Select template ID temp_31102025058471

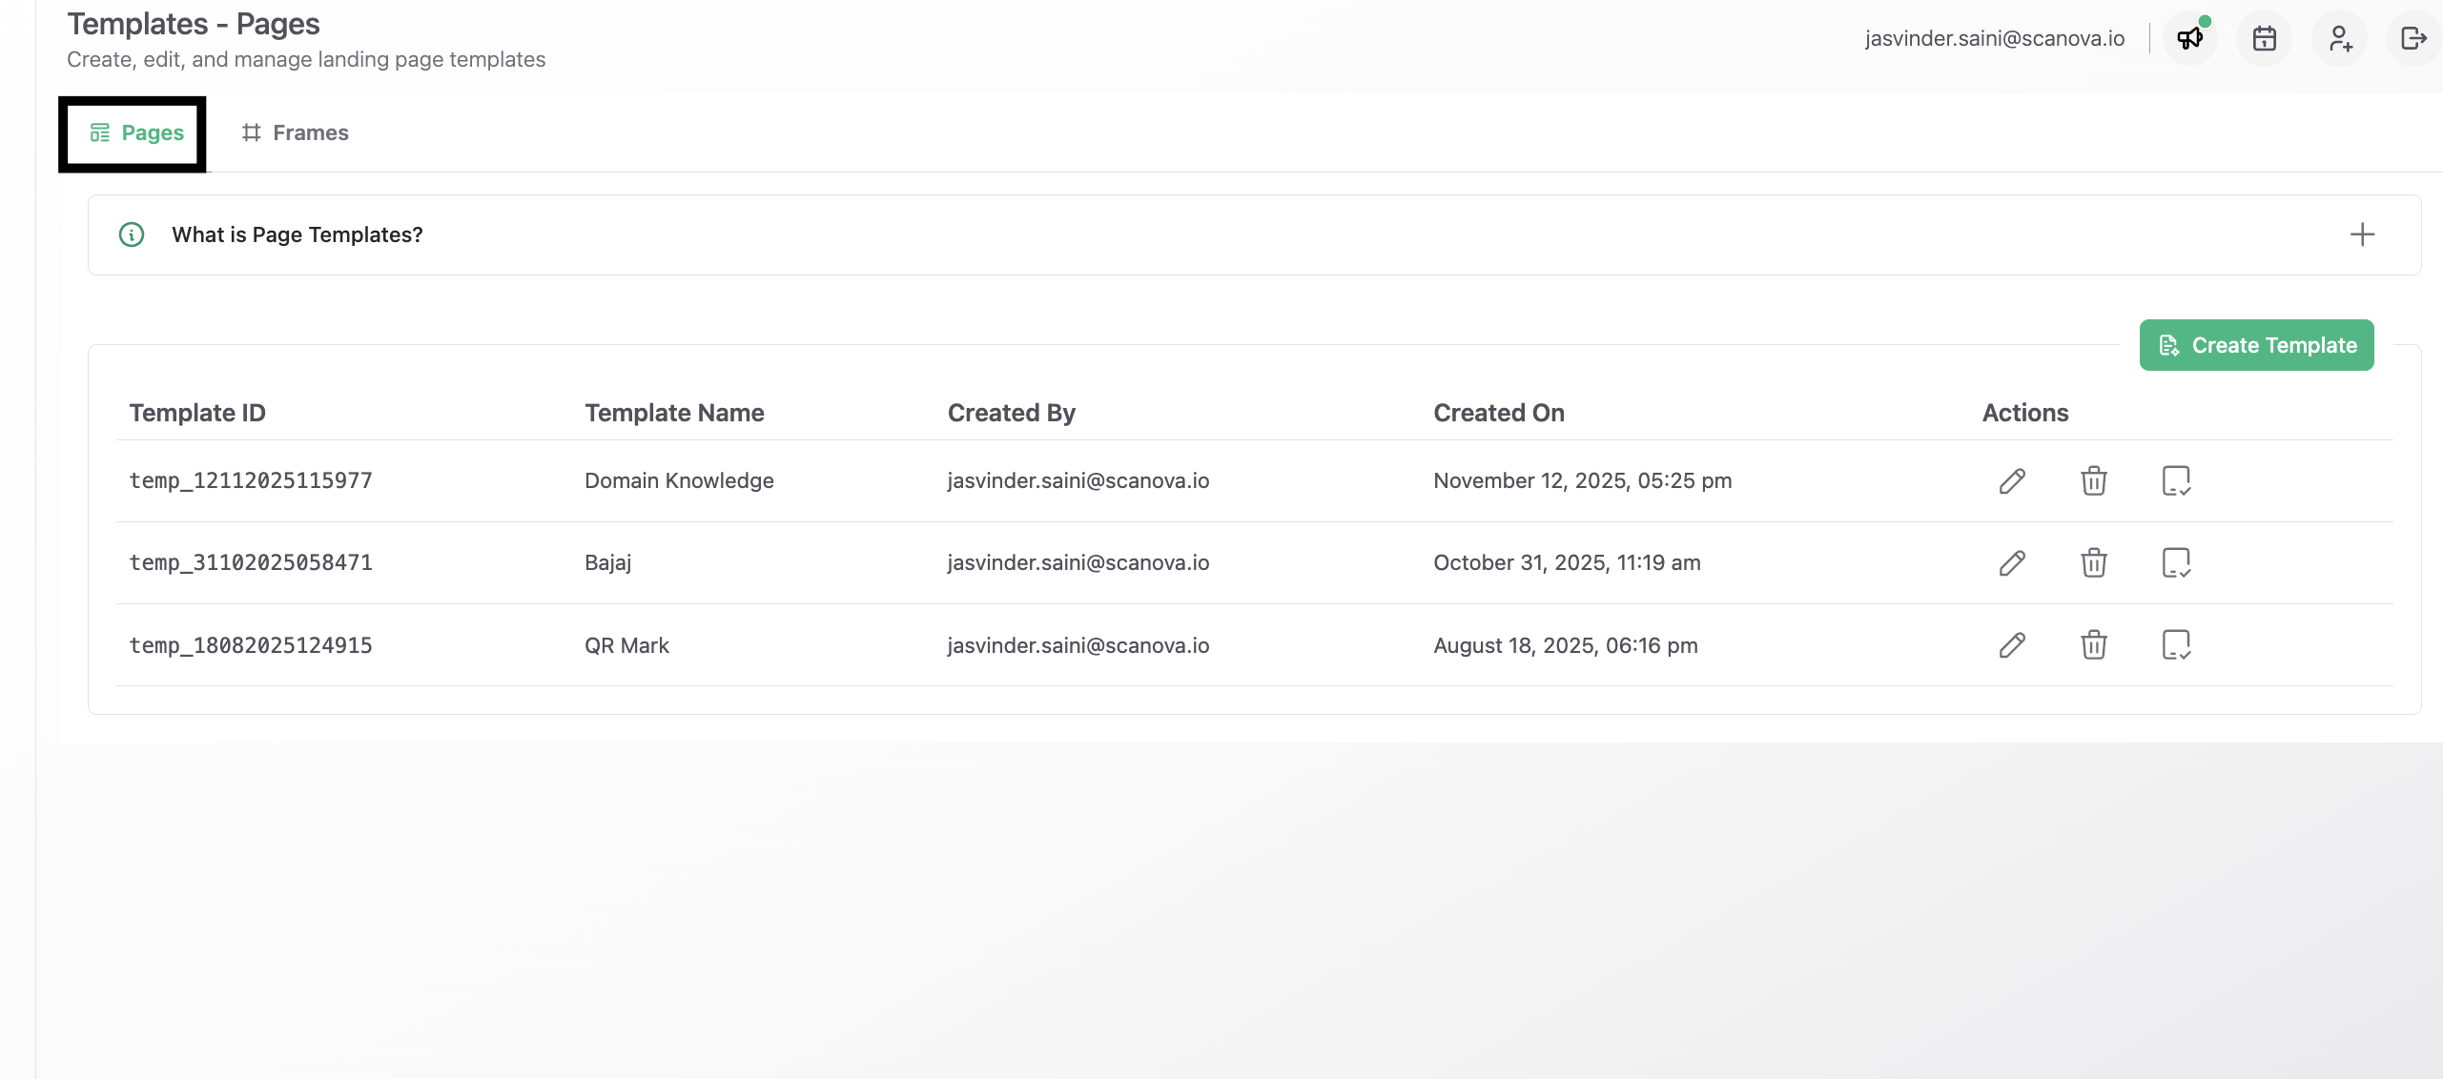pos(251,562)
